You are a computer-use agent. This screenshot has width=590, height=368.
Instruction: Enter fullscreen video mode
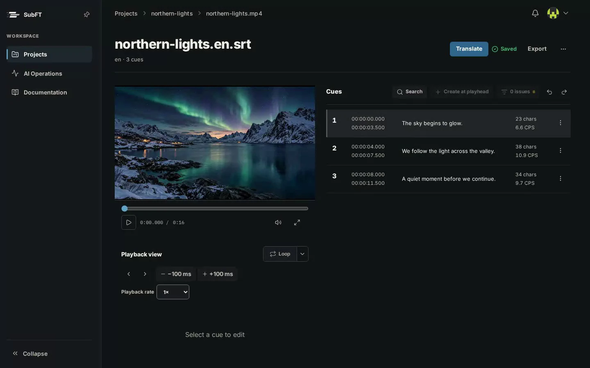click(297, 222)
